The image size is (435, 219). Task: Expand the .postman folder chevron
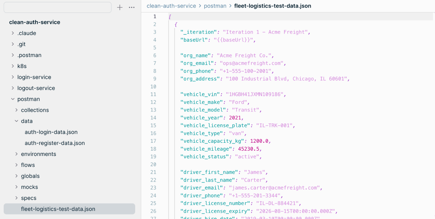[13, 55]
